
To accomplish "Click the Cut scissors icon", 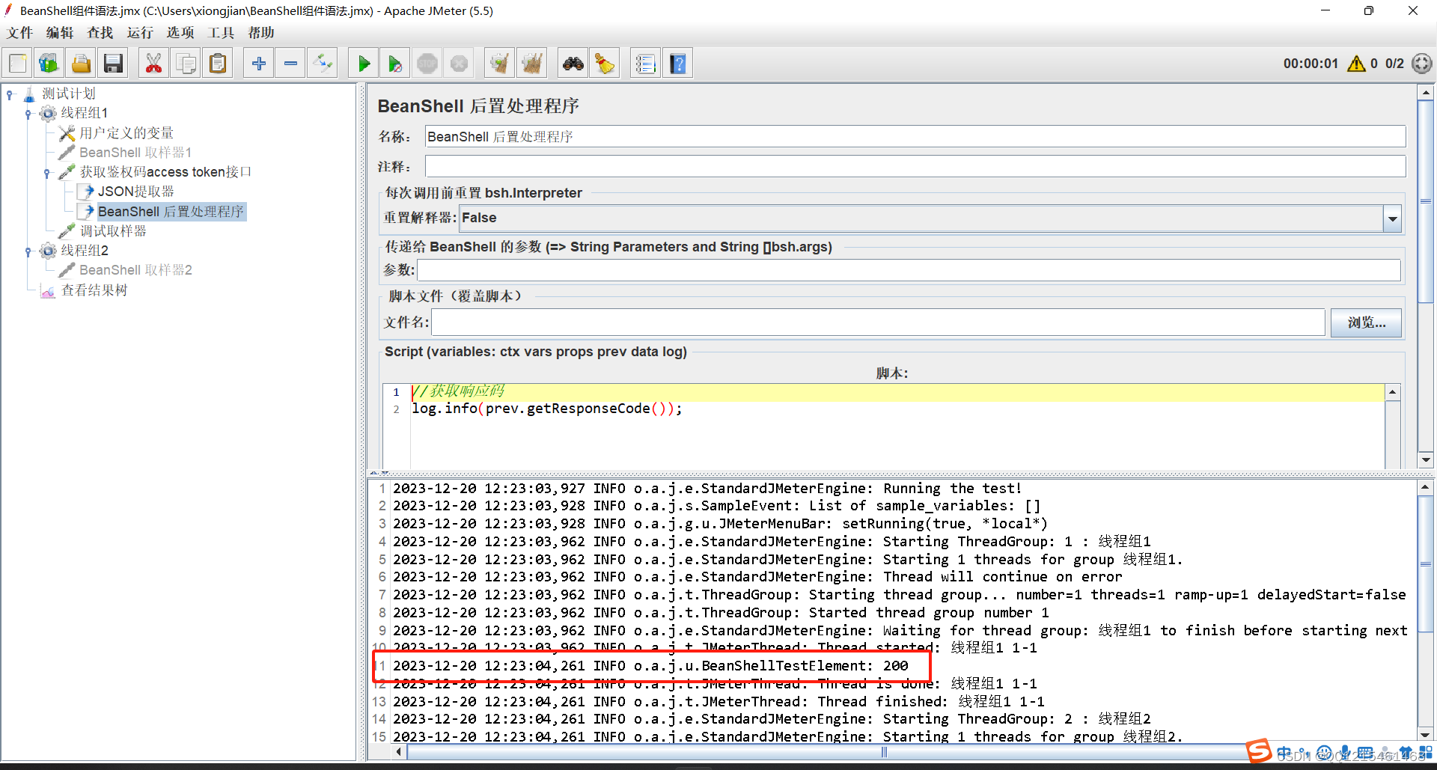I will [153, 64].
